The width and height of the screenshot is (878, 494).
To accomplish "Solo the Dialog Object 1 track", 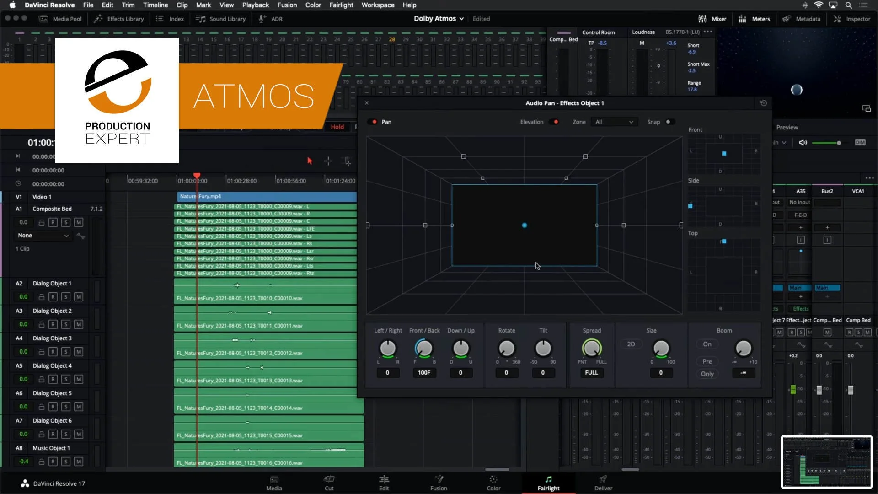I will tap(66, 297).
